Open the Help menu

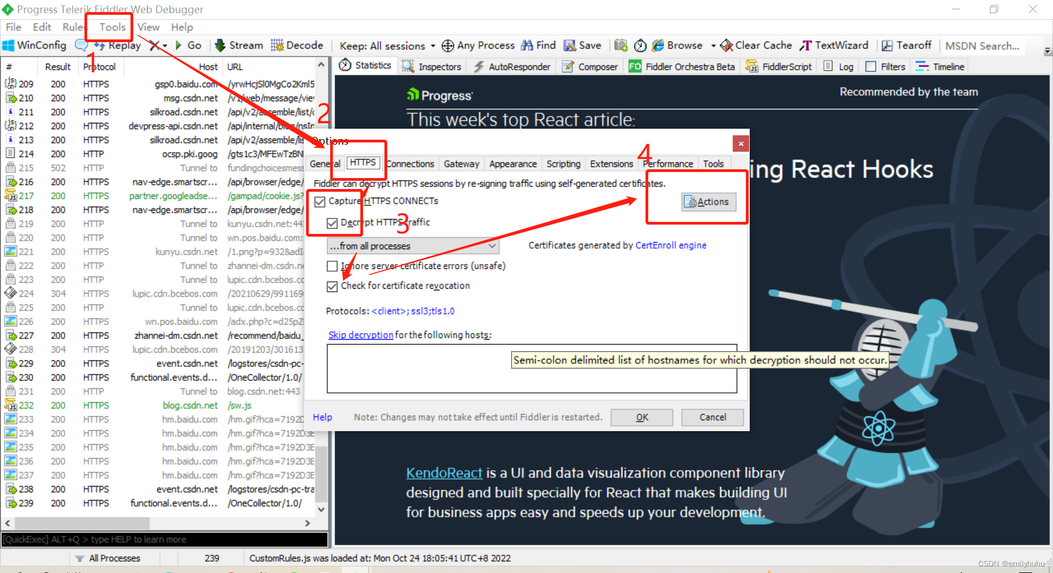point(182,27)
